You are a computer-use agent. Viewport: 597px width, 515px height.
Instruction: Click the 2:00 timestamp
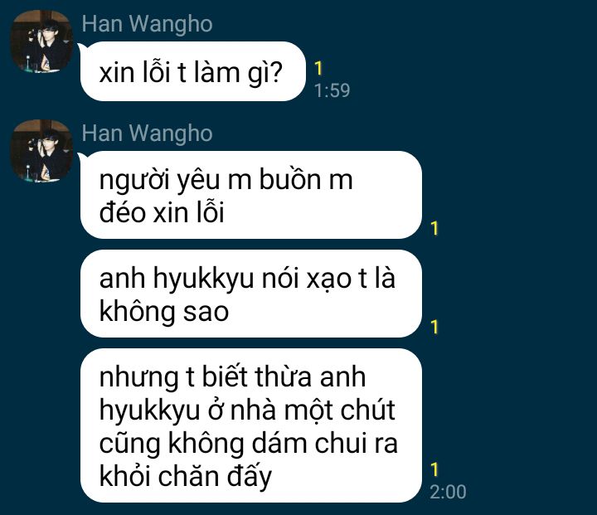click(448, 492)
